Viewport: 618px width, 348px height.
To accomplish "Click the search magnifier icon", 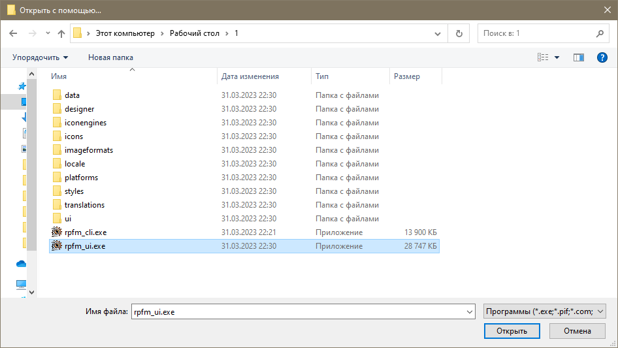I will coord(600,33).
